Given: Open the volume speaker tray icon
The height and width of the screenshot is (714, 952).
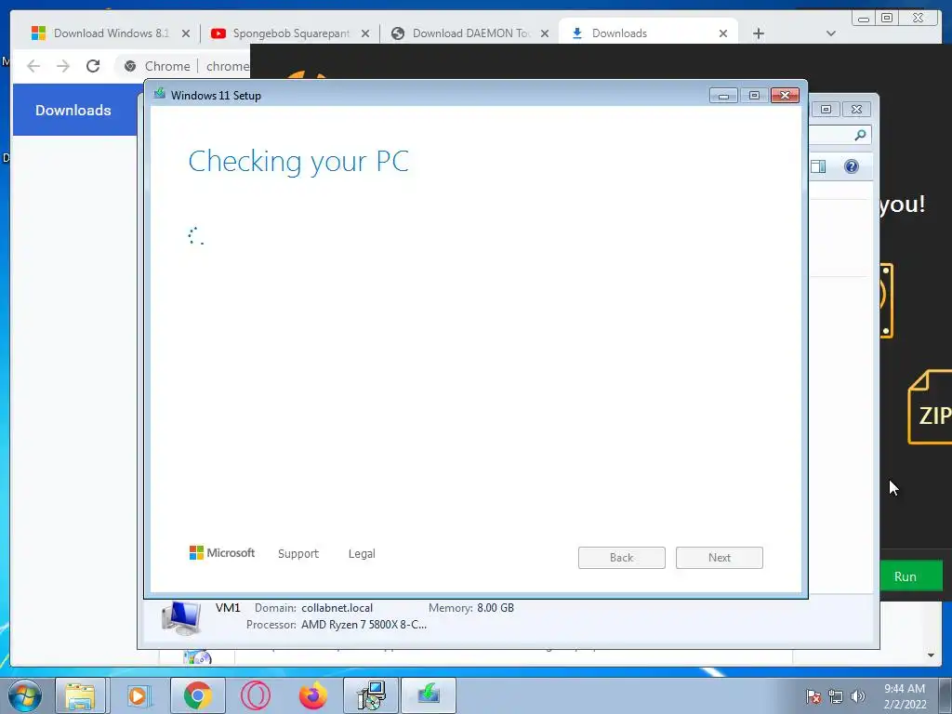Looking at the screenshot, I should (x=857, y=696).
